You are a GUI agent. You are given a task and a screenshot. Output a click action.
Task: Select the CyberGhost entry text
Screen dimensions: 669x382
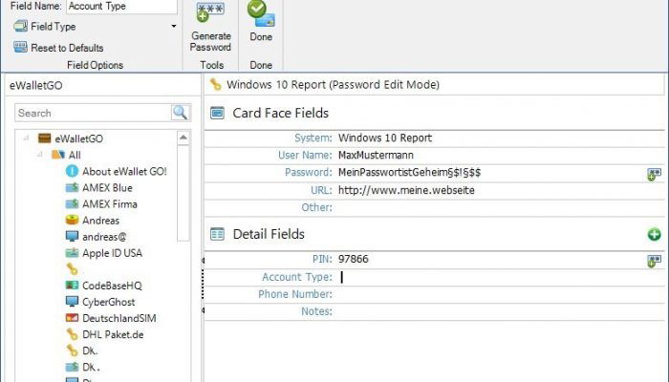pos(108,302)
